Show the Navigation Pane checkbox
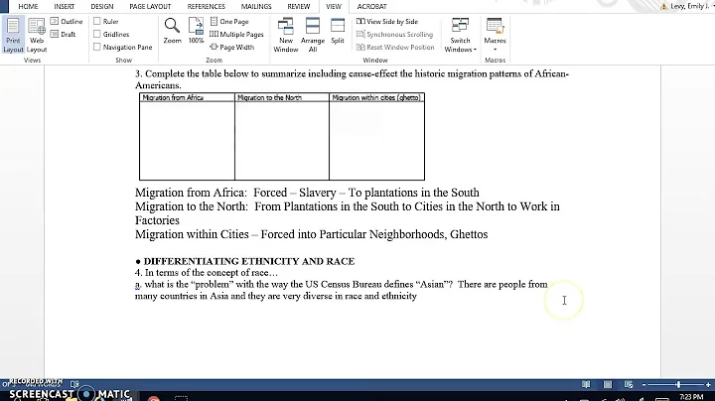Viewport: 715px width, 401px height. click(x=96, y=47)
